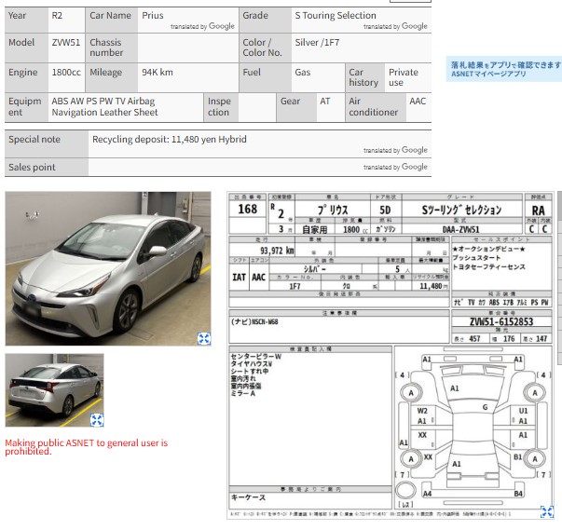Click chassis 'ZVW51-6152853' on auction sheet
The image size is (562, 530).
(x=501, y=321)
